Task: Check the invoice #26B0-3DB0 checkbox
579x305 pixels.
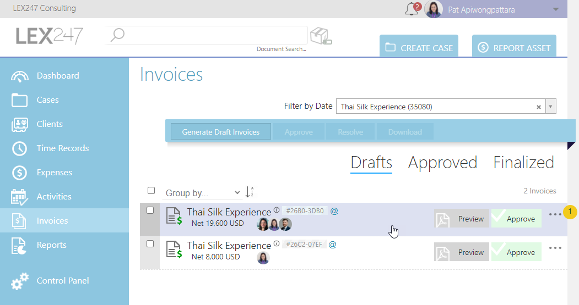Action: click(x=150, y=210)
